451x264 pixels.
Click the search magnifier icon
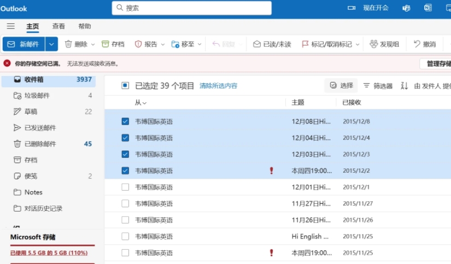point(120,8)
